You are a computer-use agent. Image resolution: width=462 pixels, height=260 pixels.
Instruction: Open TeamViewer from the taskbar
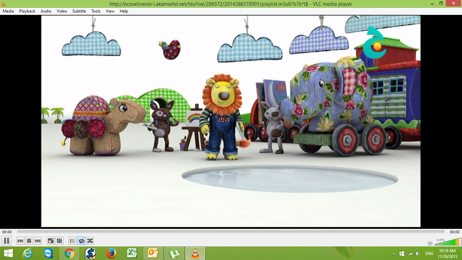(x=48, y=253)
